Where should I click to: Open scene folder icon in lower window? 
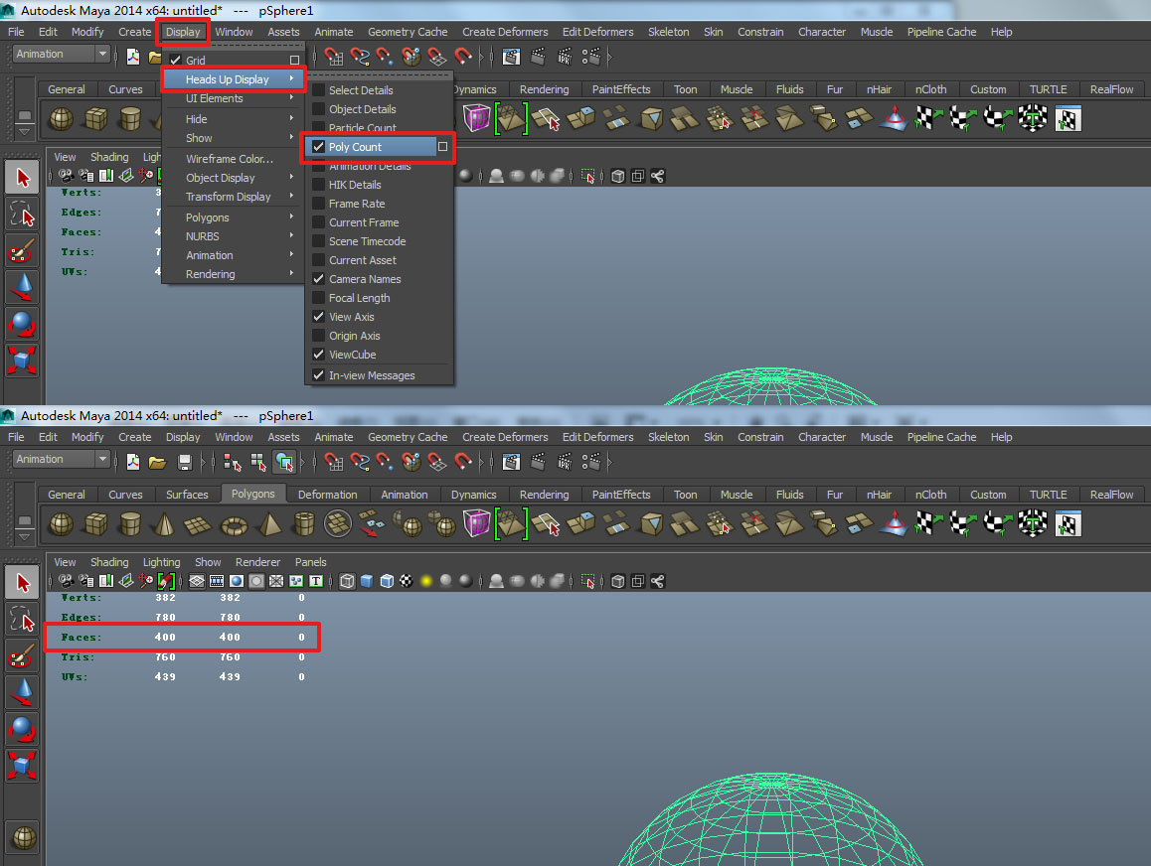(157, 462)
